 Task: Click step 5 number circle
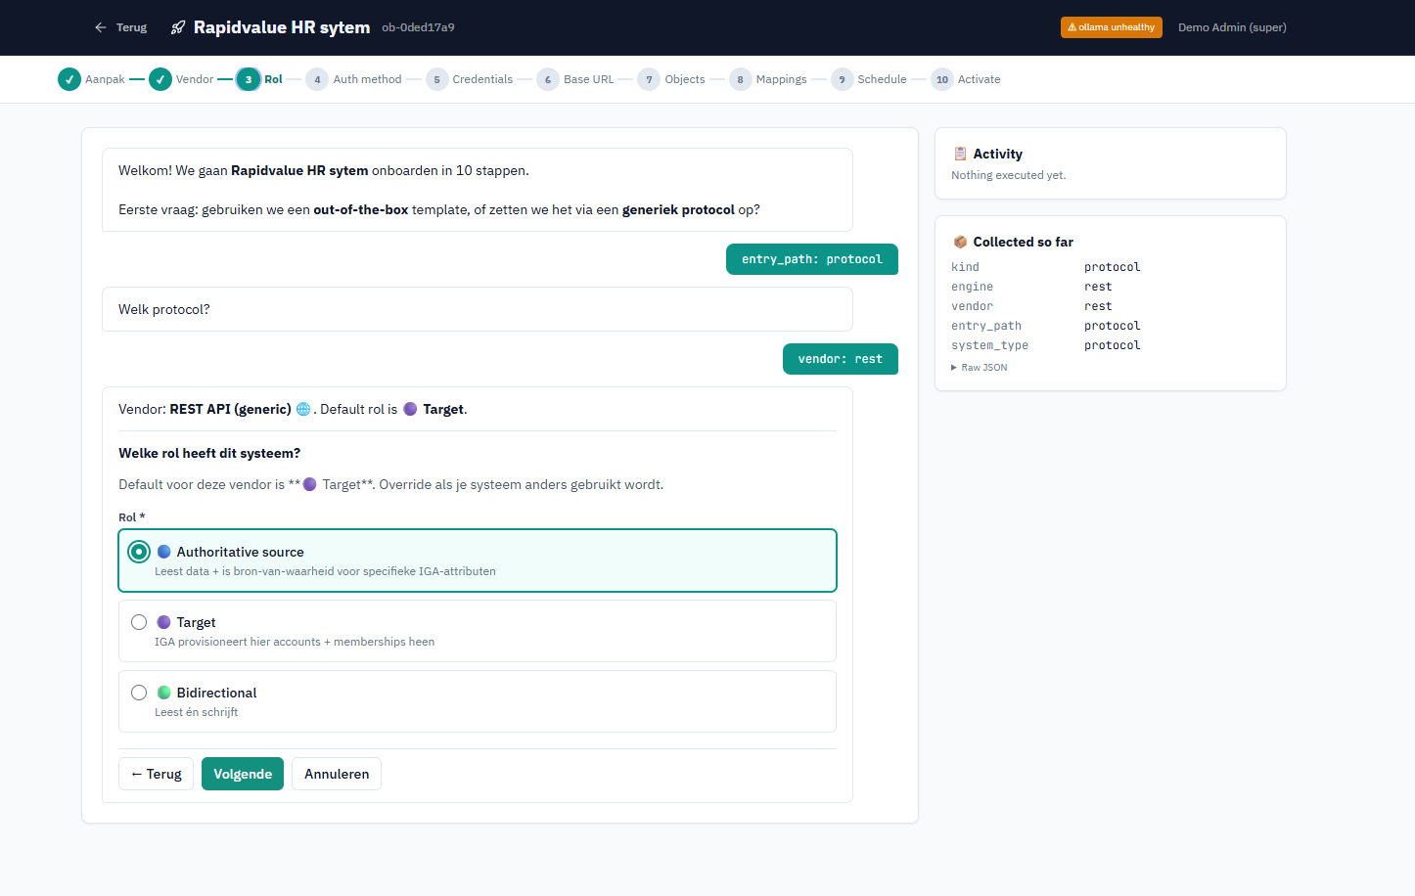pyautogui.click(x=436, y=79)
